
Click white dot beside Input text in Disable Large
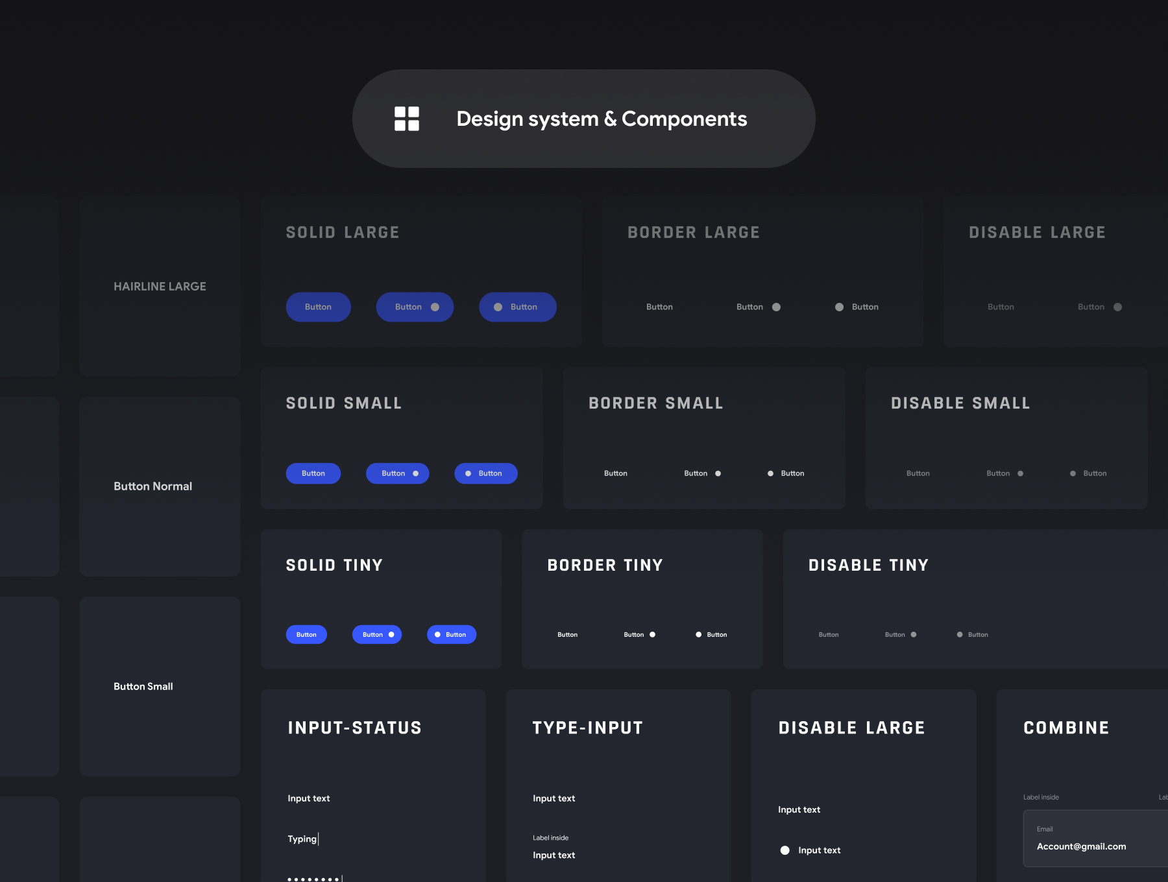click(x=785, y=850)
